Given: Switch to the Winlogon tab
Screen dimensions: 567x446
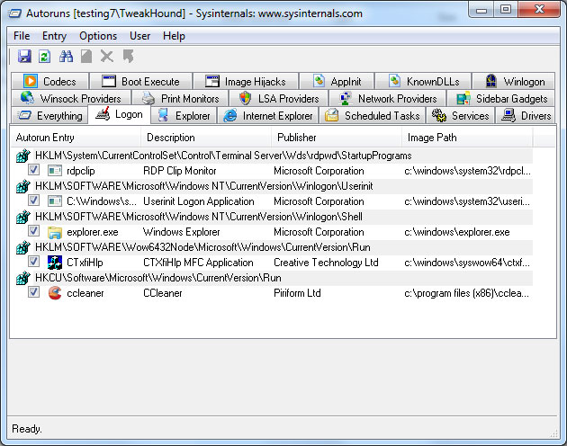Looking at the screenshot, I should click(x=514, y=81).
